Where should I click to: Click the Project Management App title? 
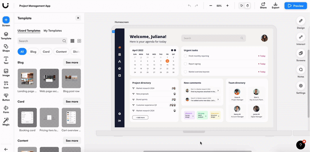coord(35,6)
